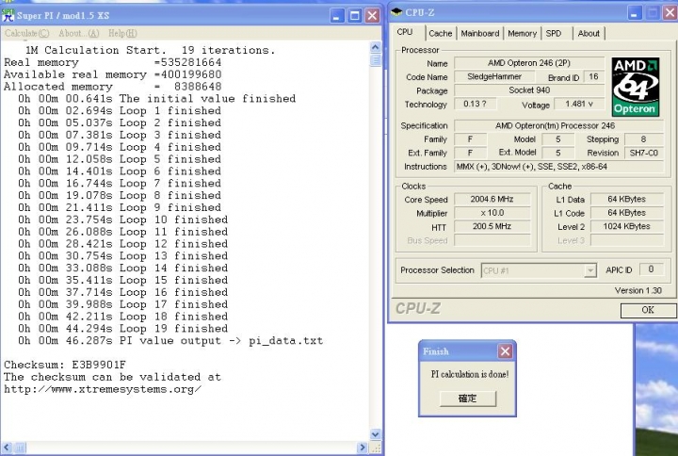Click the APIC ID value field
The height and width of the screenshot is (456, 678).
(651, 269)
